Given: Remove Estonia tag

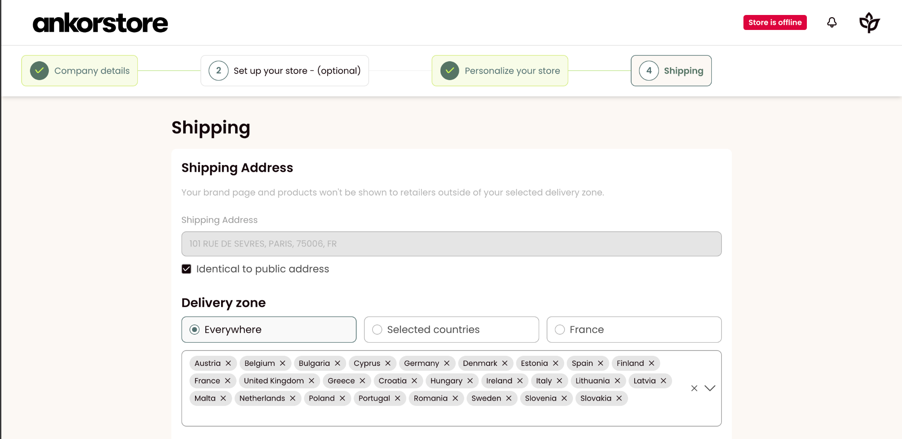Looking at the screenshot, I should coord(555,363).
